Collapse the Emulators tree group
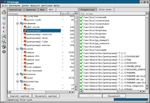Image resolution: width=150 pixels, height=103 pixels. tap(17, 74)
